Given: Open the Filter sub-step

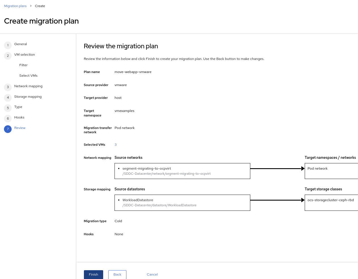Looking at the screenshot, I should coord(24,65).
